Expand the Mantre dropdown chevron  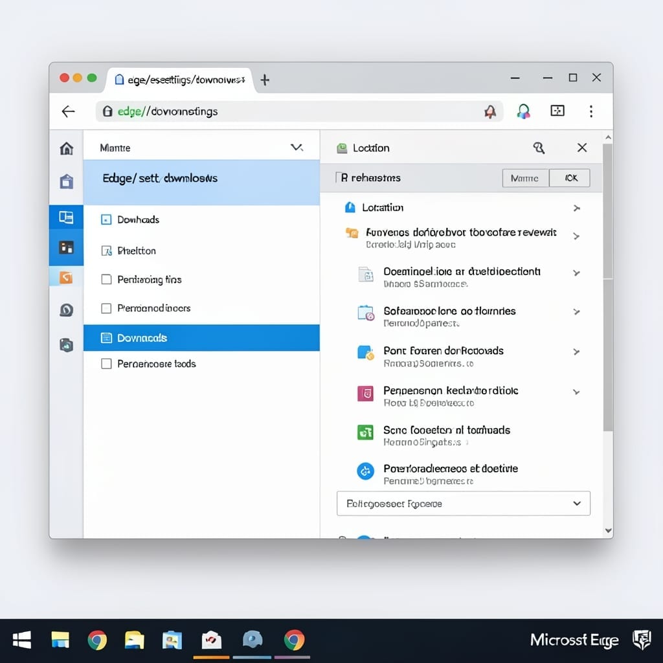point(297,148)
